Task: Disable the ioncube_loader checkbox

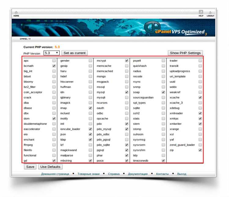Action: (x=90, y=129)
